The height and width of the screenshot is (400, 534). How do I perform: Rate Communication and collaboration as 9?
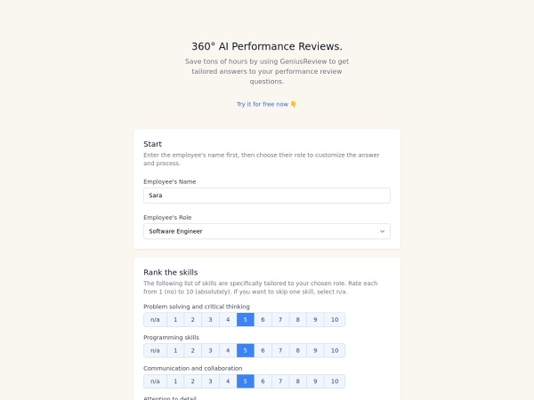316,381
